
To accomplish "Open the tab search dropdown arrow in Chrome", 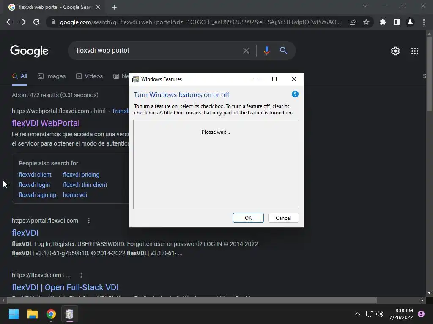I will [x=365, y=6].
